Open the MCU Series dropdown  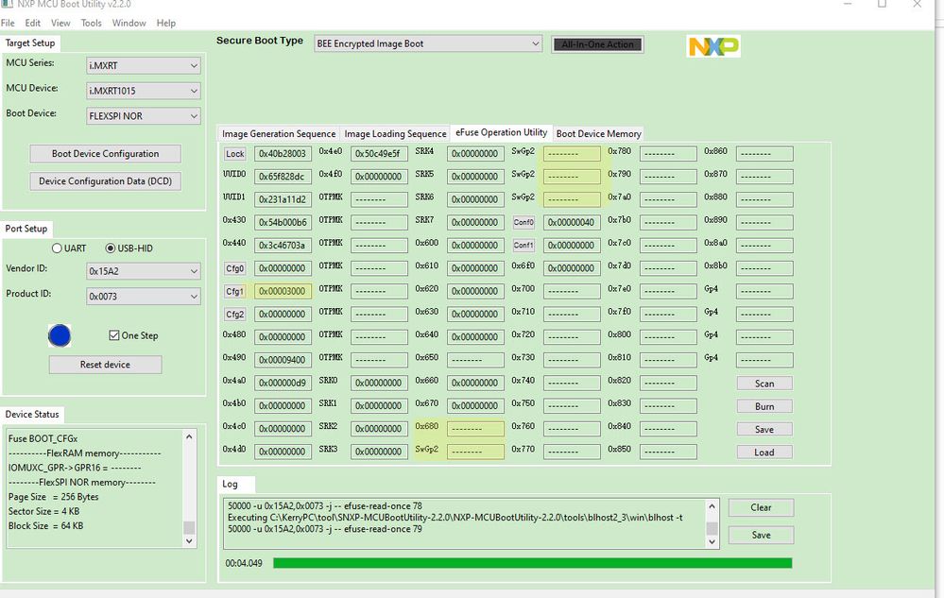[x=144, y=65]
